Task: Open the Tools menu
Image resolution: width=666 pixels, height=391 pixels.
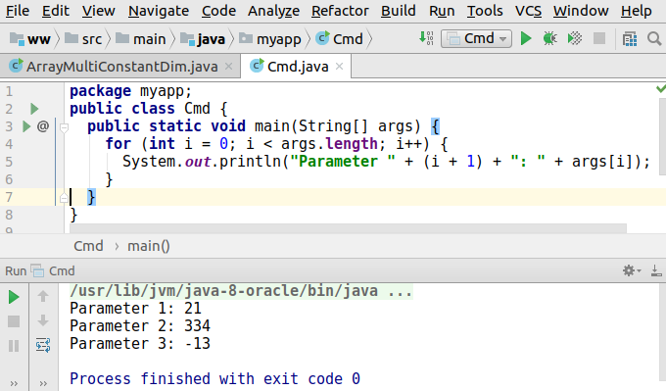Action: click(485, 11)
